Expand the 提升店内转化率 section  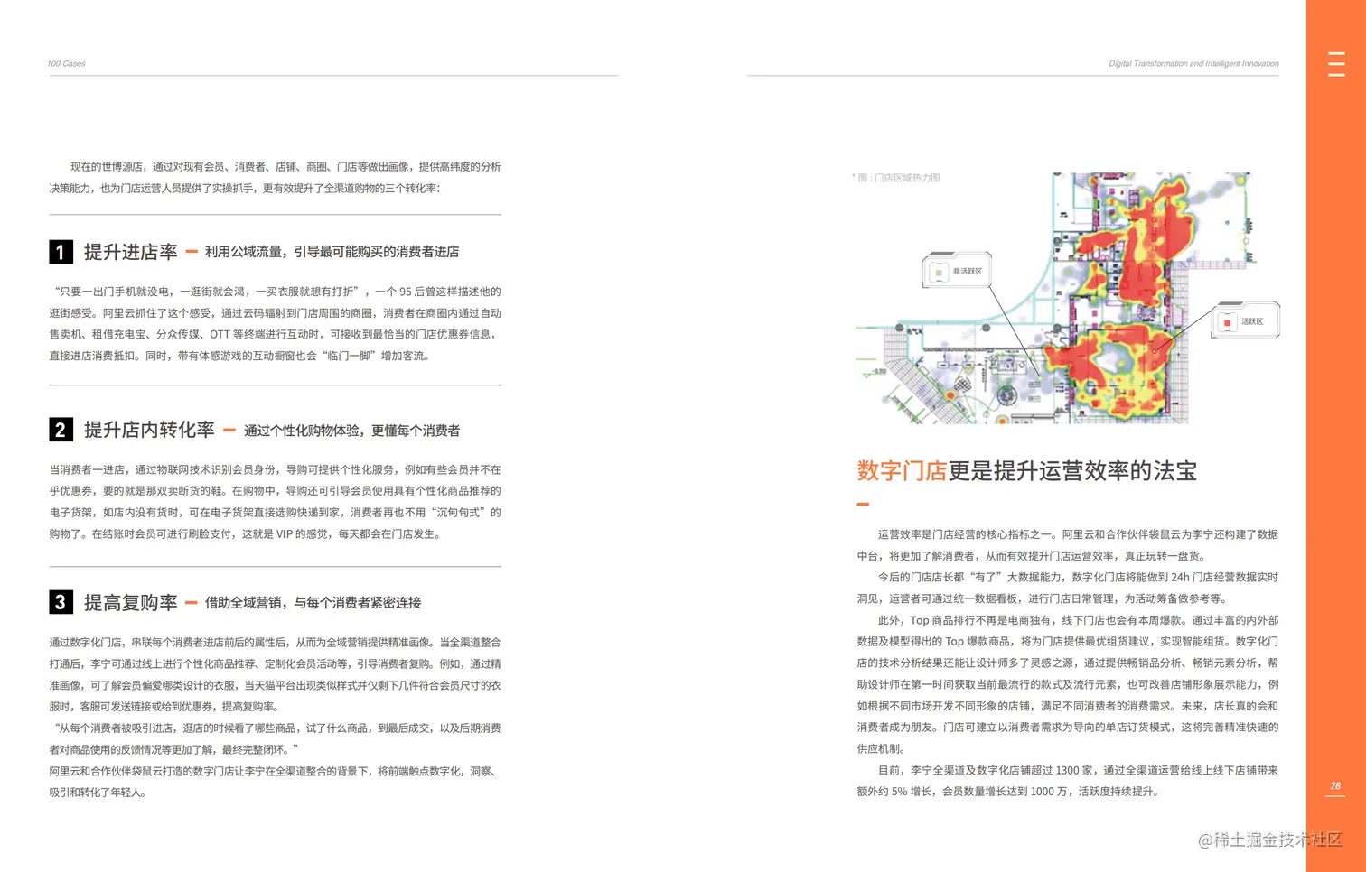tap(149, 430)
